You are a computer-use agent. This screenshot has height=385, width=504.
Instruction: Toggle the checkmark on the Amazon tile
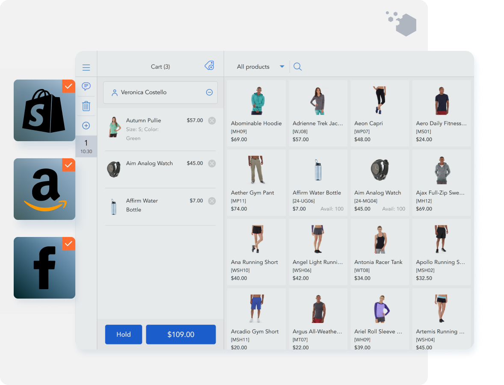click(x=68, y=165)
